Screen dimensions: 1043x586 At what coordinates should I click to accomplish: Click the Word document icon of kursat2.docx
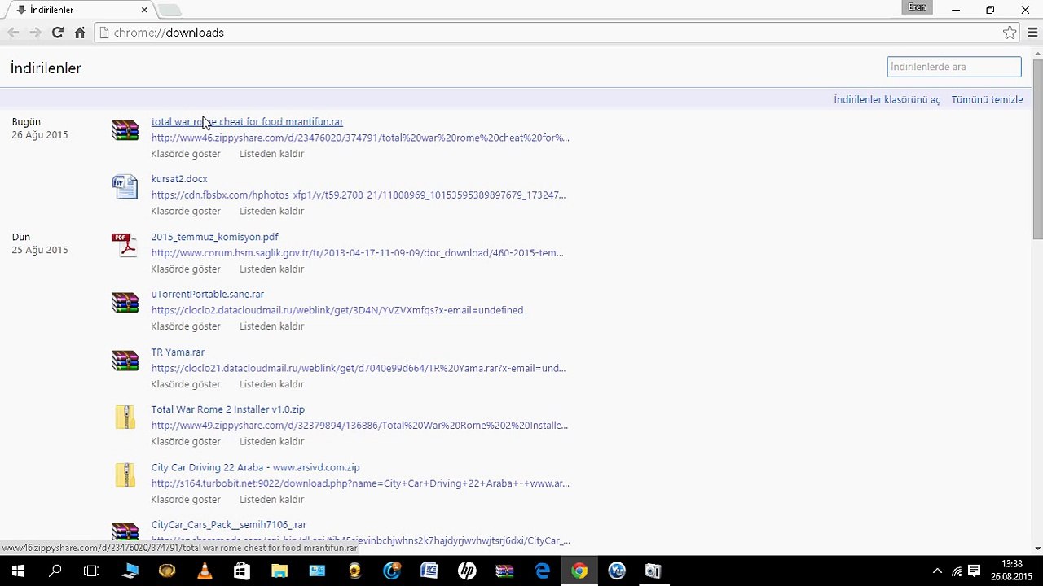[125, 186]
